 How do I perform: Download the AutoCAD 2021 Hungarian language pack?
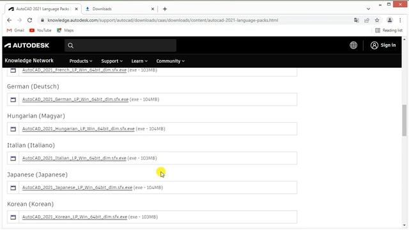point(78,129)
